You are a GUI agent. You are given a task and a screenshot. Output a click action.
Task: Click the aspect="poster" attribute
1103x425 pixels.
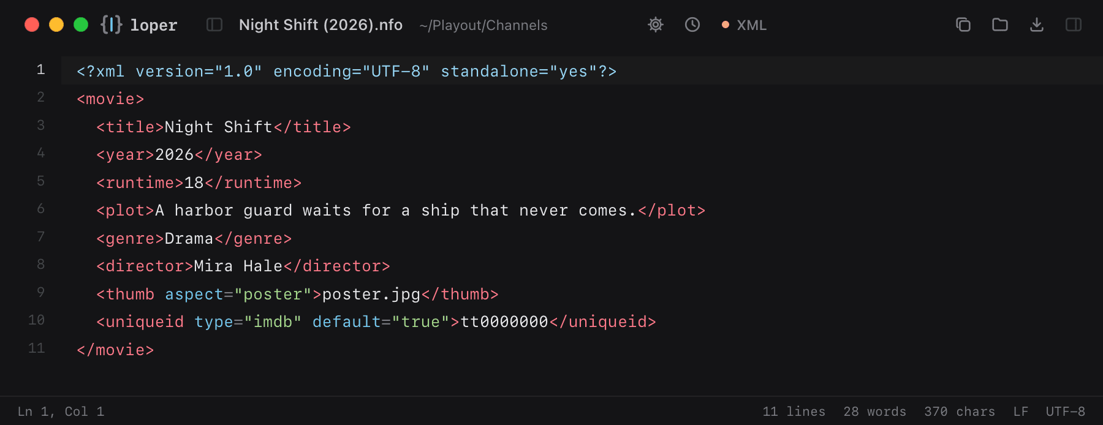[x=238, y=295]
